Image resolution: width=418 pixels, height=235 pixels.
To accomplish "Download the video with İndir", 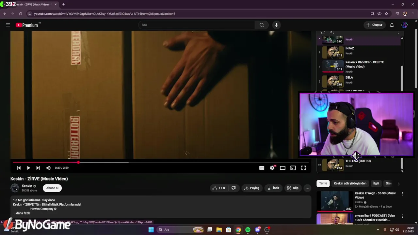I will (x=273, y=188).
